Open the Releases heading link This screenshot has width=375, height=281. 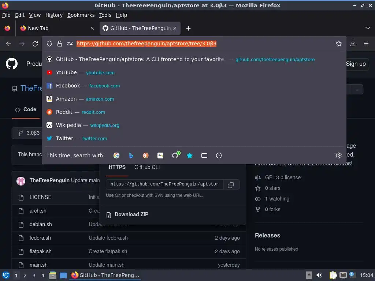(x=267, y=236)
